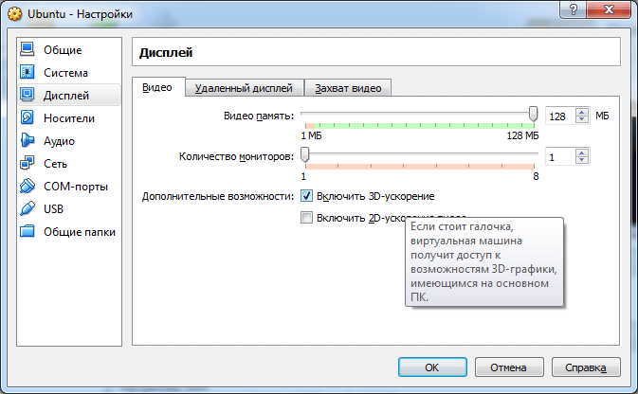
Task: Click the Количество мониторов label
Action: tap(236, 156)
